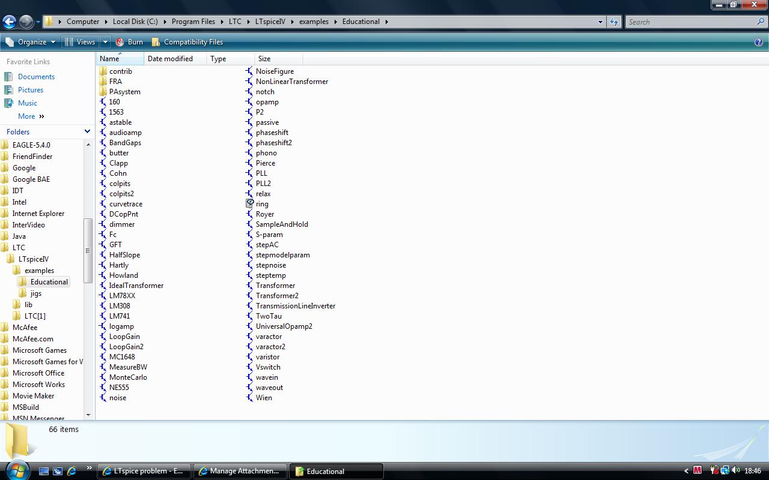Click the search magnifier icon
Image resolution: width=769 pixels, height=480 pixels.
(761, 22)
